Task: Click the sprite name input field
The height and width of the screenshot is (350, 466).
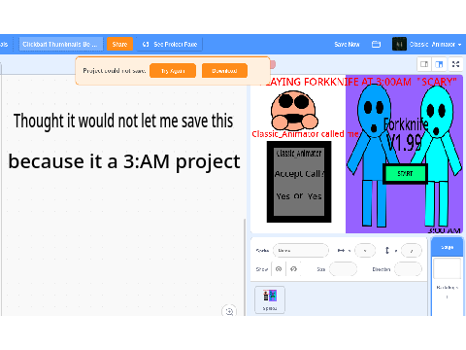Action: pos(301,251)
